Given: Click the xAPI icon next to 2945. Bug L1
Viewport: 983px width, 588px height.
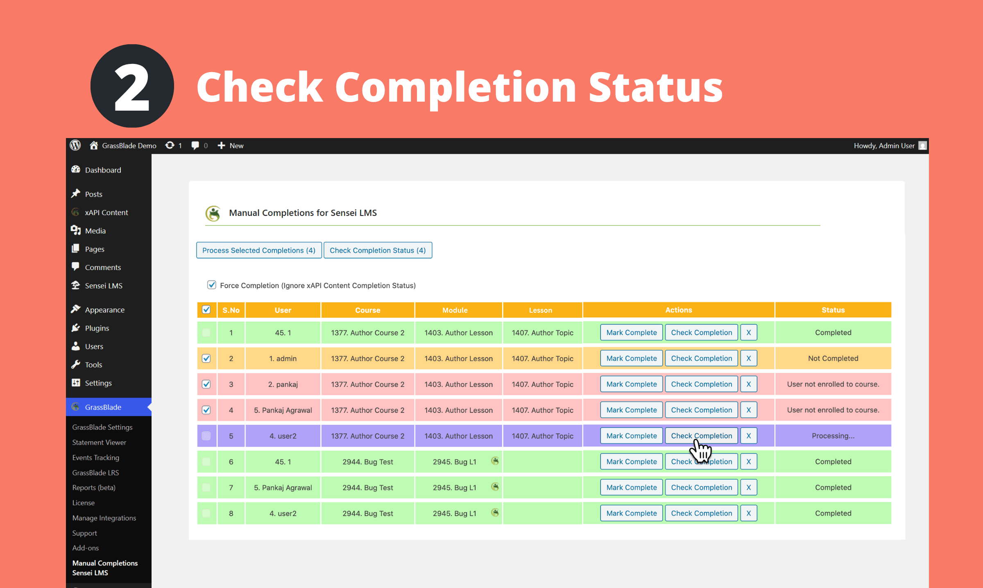Looking at the screenshot, I should (495, 461).
